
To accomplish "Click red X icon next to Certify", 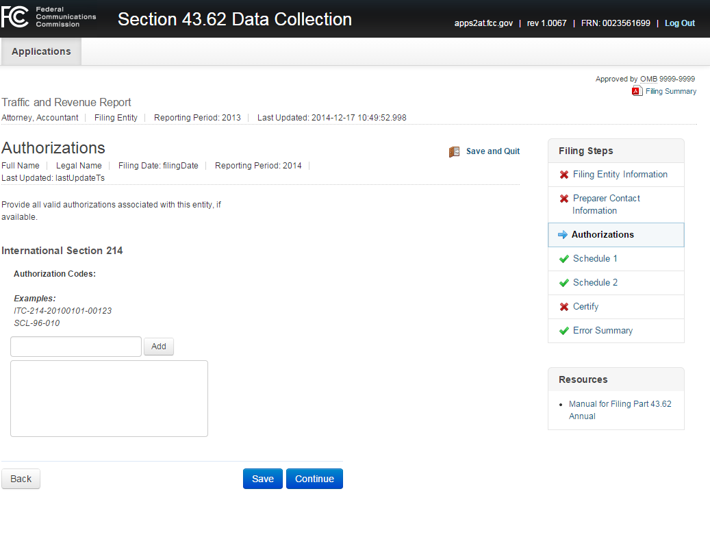I will click(564, 307).
